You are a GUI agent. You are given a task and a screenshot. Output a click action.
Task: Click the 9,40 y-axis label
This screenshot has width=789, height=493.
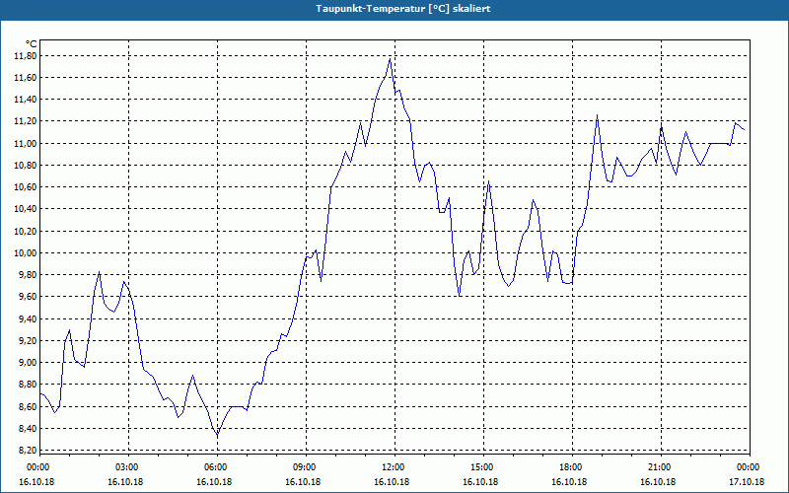[x=28, y=318]
